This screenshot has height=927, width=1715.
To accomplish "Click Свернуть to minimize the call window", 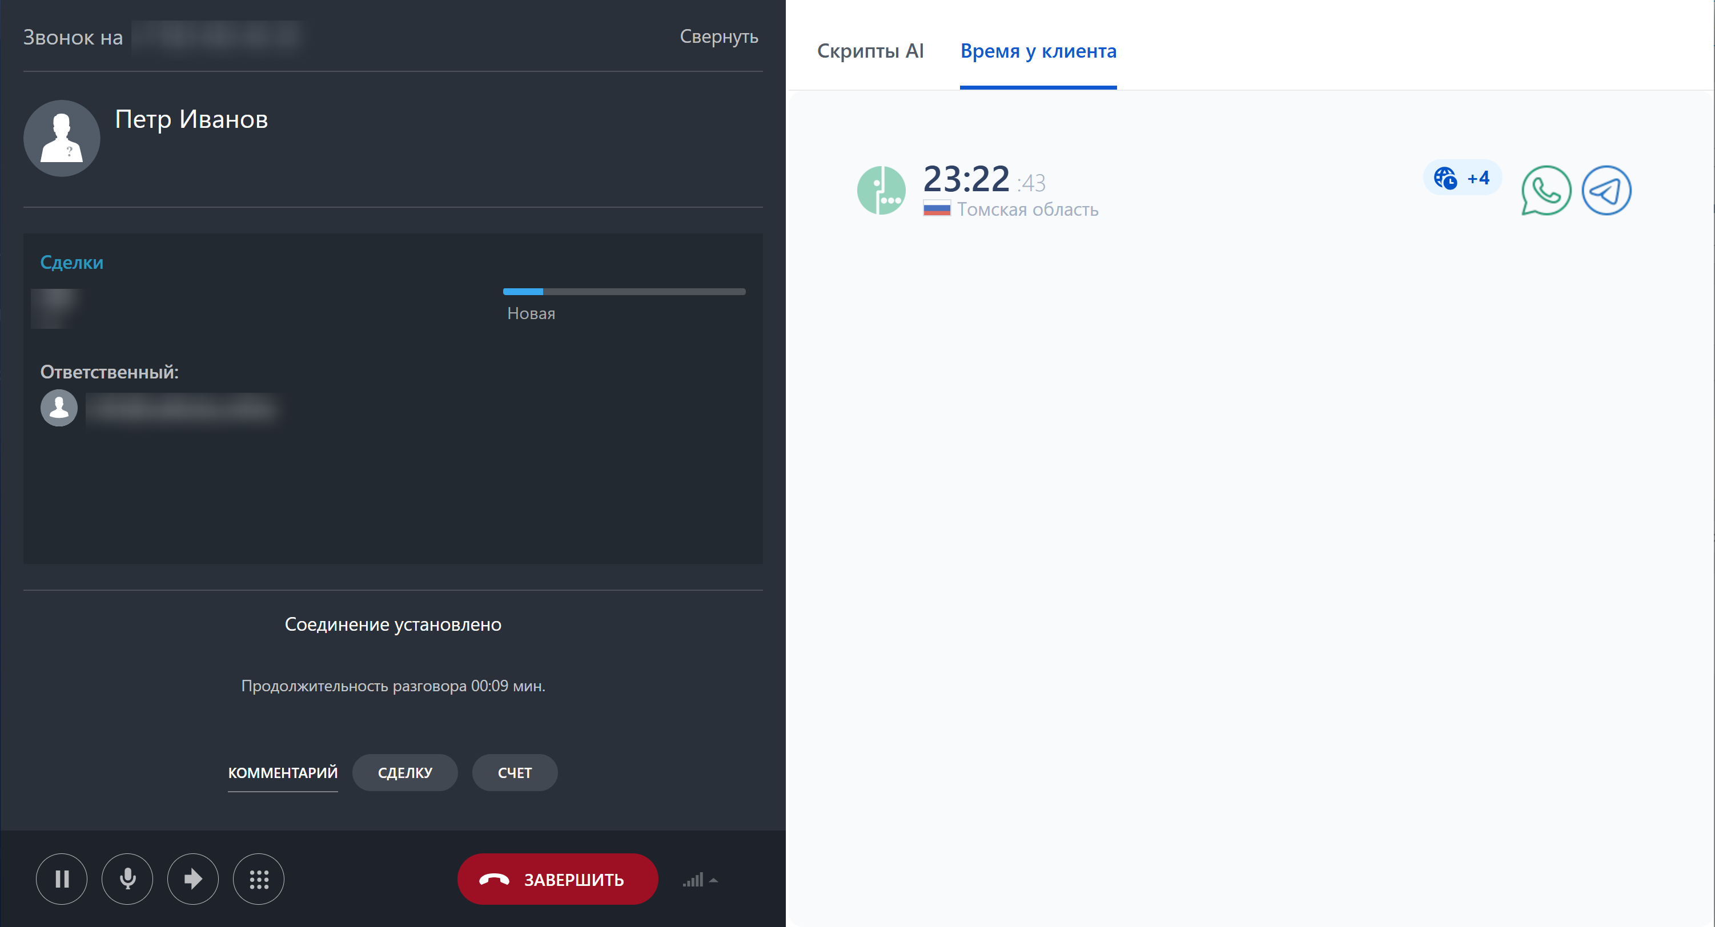I will click(718, 37).
